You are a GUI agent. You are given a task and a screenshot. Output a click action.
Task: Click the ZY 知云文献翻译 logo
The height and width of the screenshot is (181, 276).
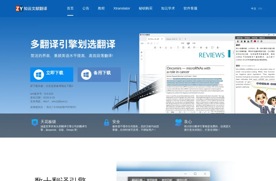click(31, 8)
